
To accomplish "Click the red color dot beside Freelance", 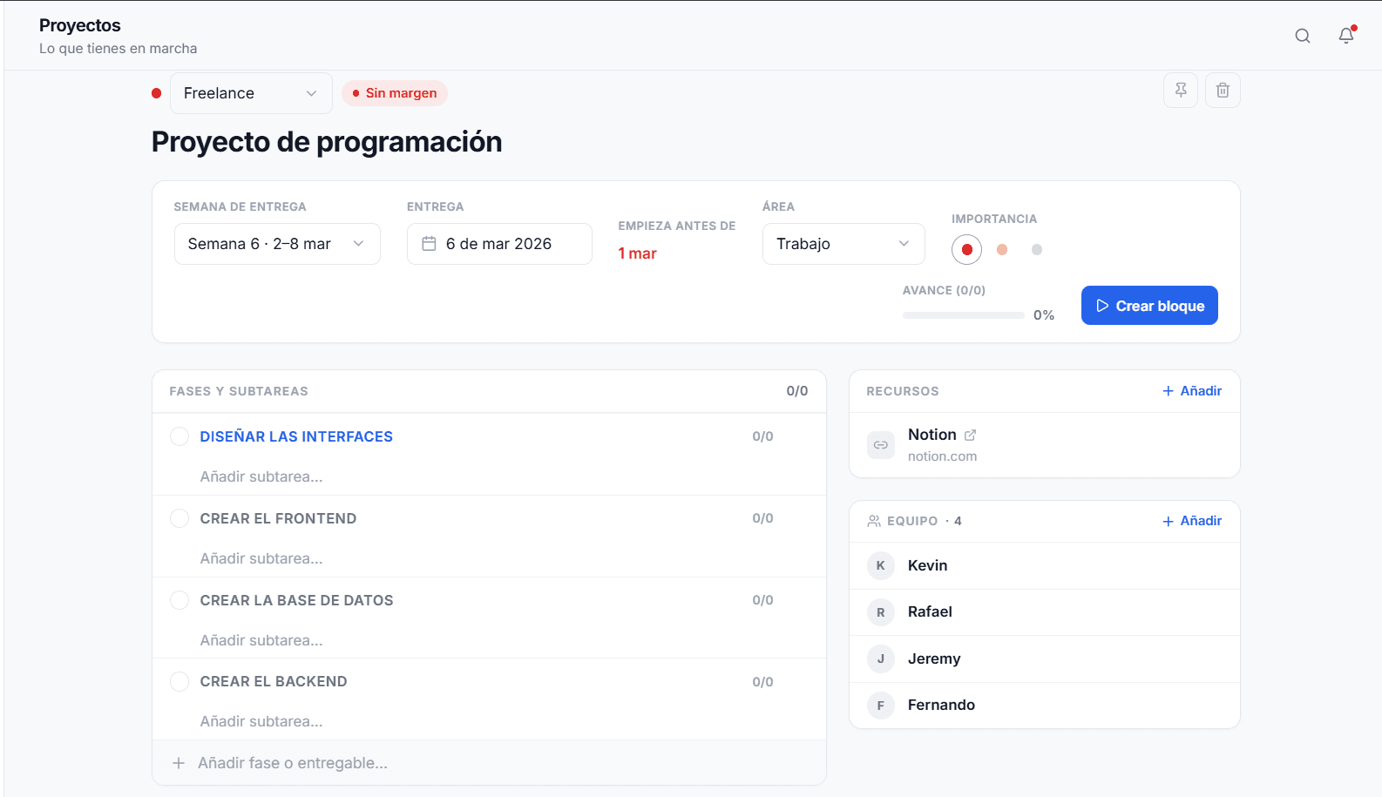I will tap(157, 93).
